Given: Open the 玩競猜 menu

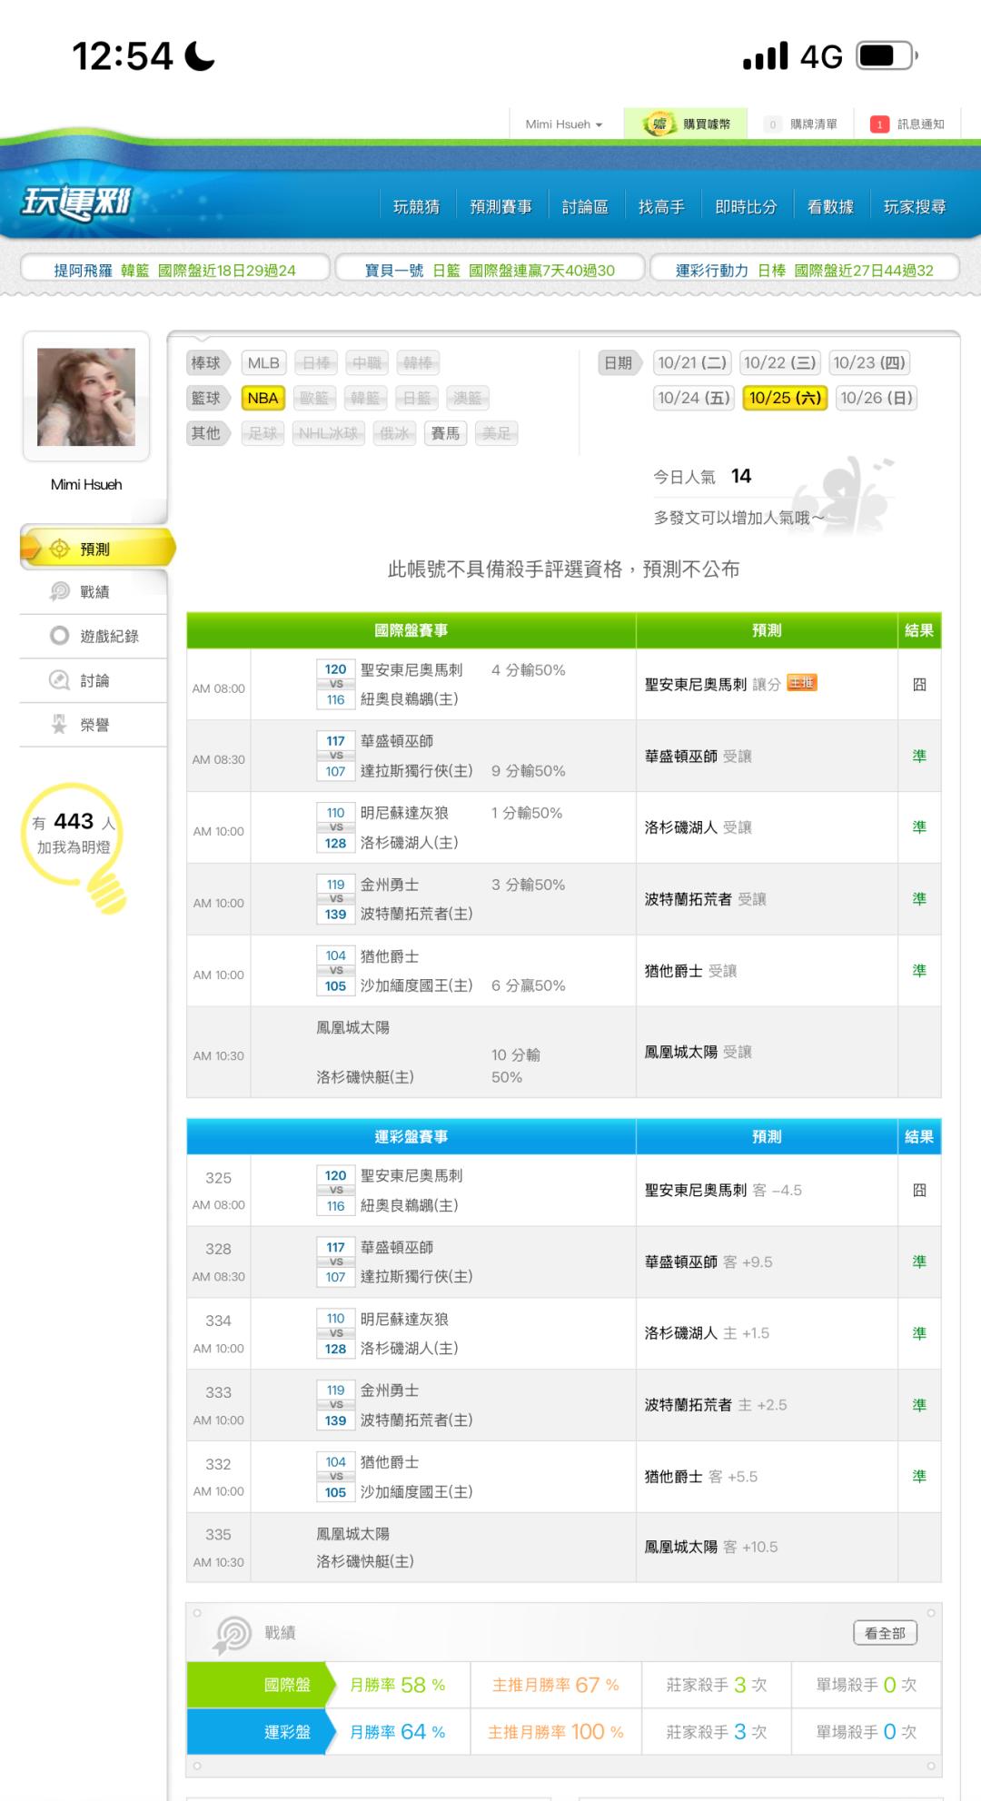Looking at the screenshot, I should coord(416,207).
